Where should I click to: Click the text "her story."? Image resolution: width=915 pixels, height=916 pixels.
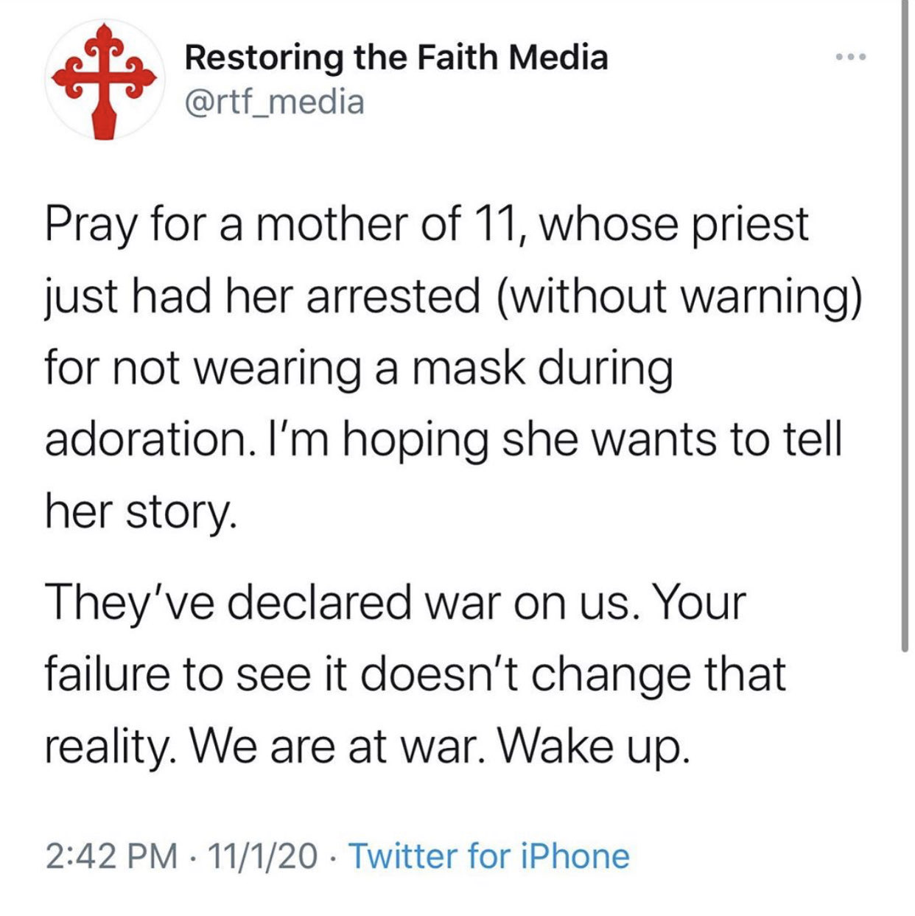[x=141, y=513]
